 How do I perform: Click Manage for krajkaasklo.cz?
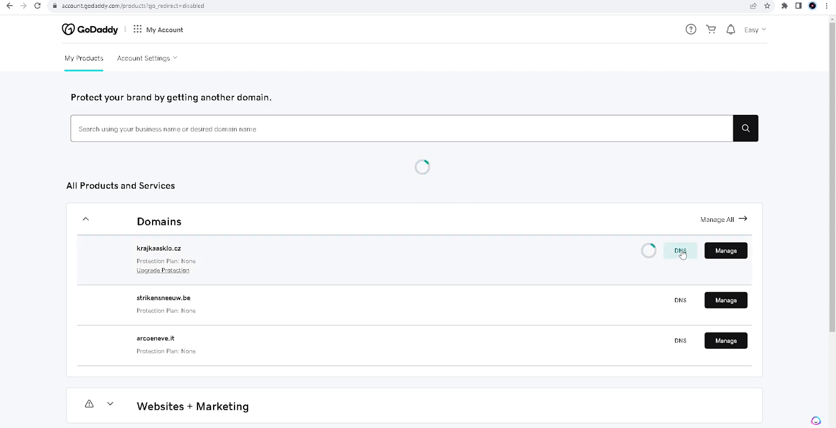click(726, 251)
